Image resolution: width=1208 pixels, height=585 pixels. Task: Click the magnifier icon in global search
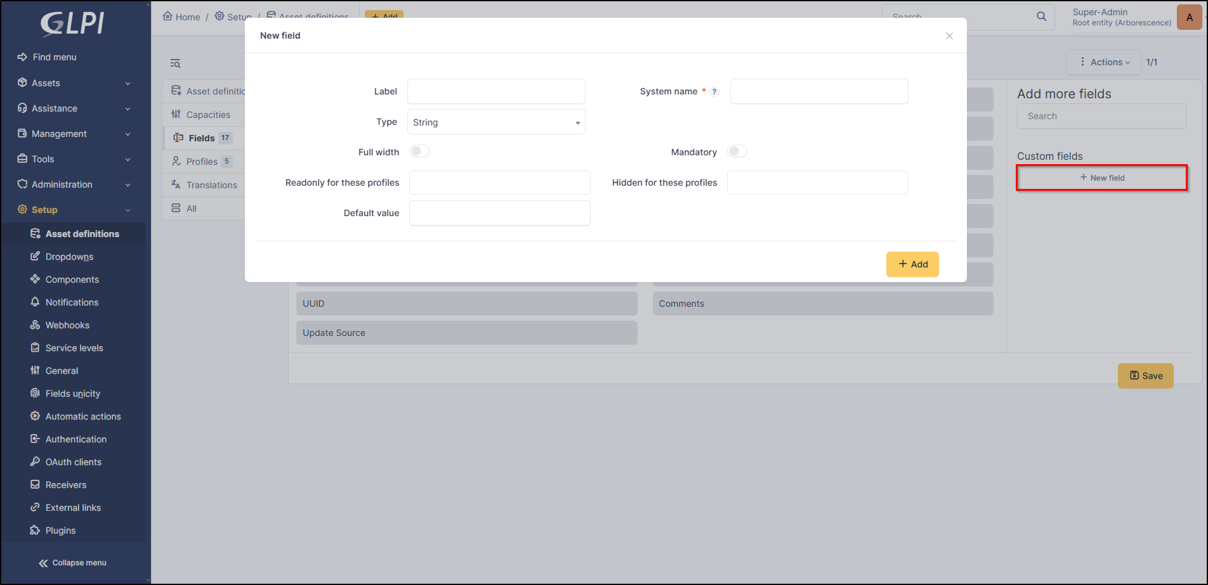[1041, 16]
